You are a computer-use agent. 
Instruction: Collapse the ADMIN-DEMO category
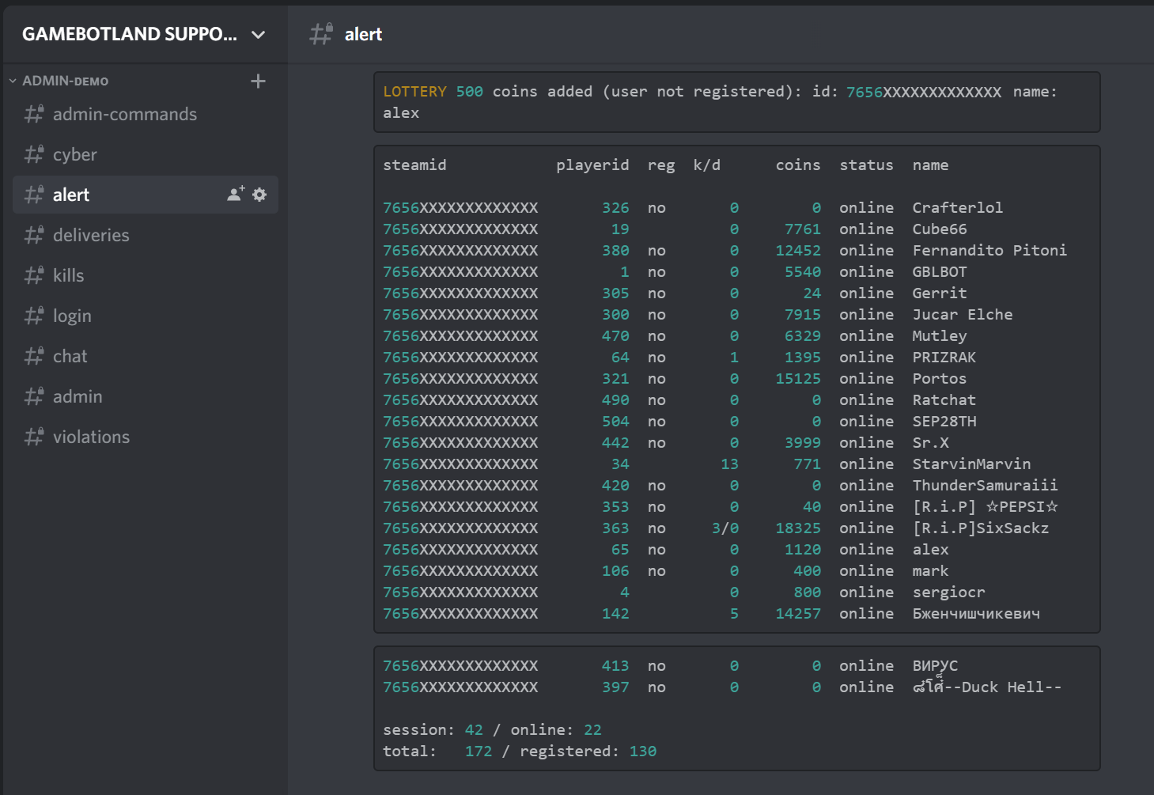point(59,81)
